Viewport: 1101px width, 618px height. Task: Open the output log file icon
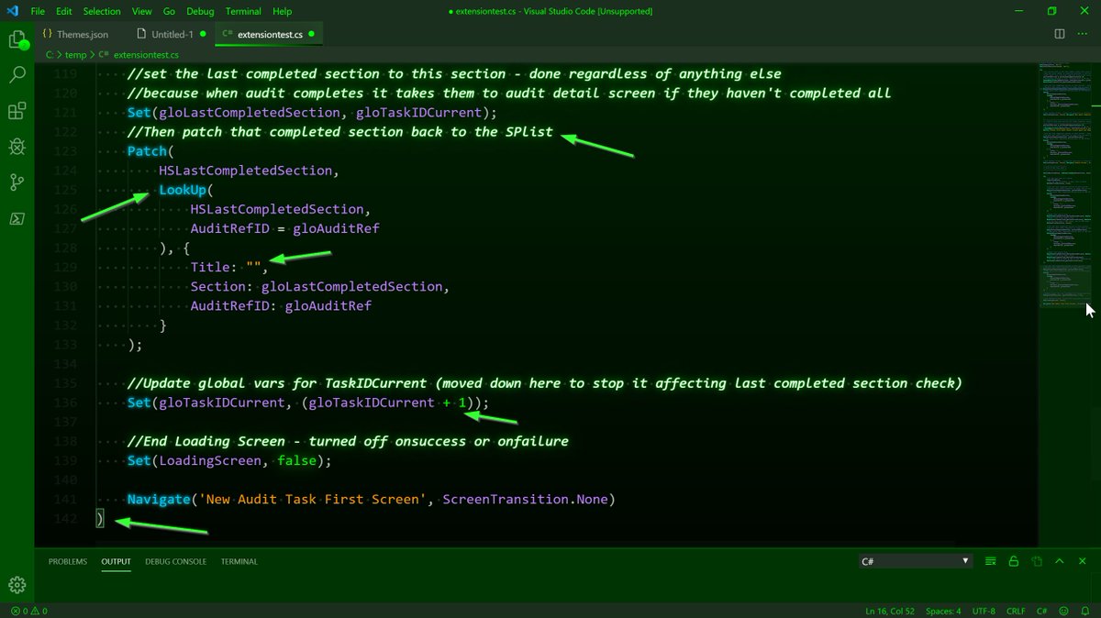point(1037,561)
